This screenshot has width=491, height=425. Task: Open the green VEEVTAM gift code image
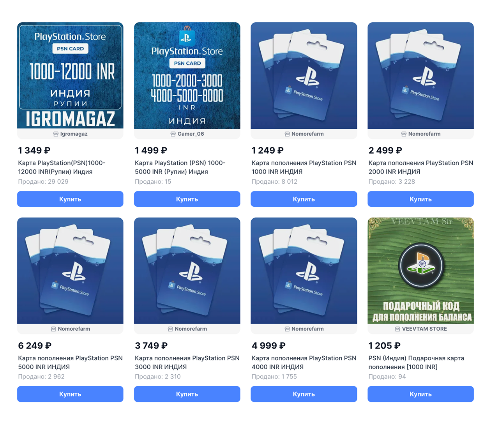[x=420, y=271]
